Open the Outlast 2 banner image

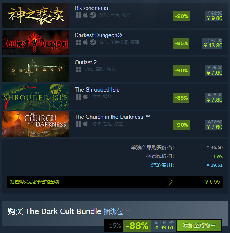tap(36, 70)
